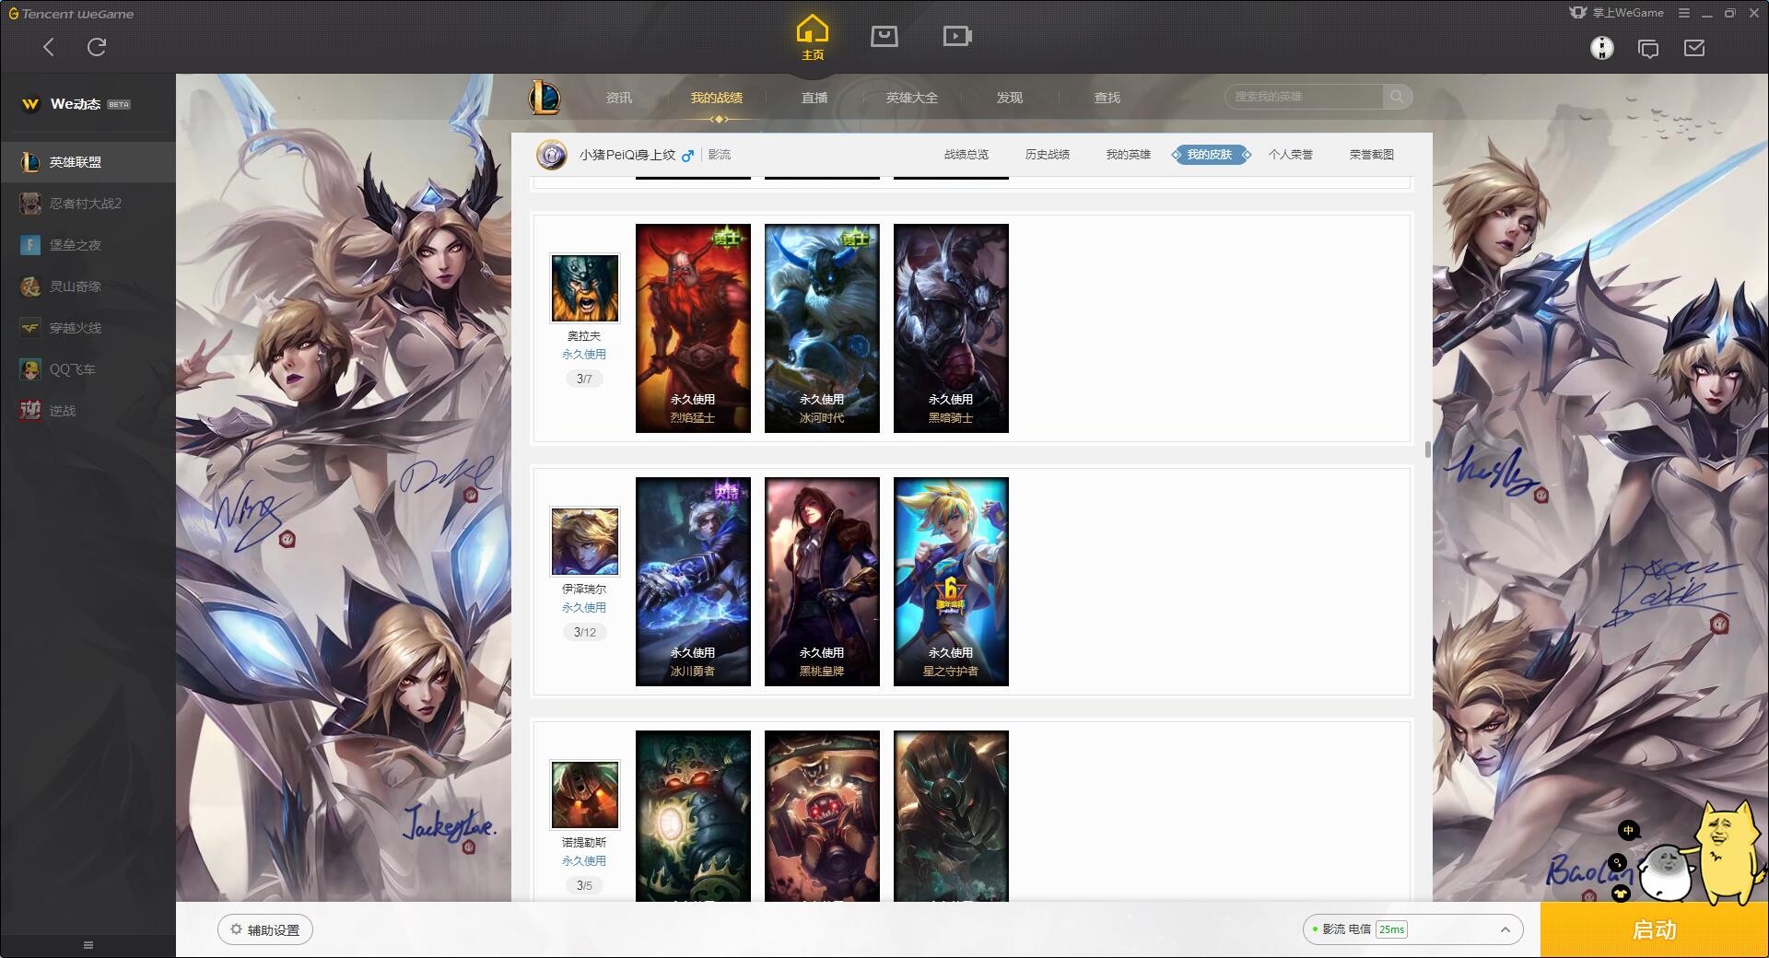The width and height of the screenshot is (1769, 958).
Task: Switch to 我的战绩 tab
Action: (x=717, y=98)
